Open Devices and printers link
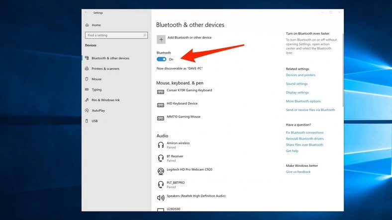Screen dimensions: 392x220 300,75
